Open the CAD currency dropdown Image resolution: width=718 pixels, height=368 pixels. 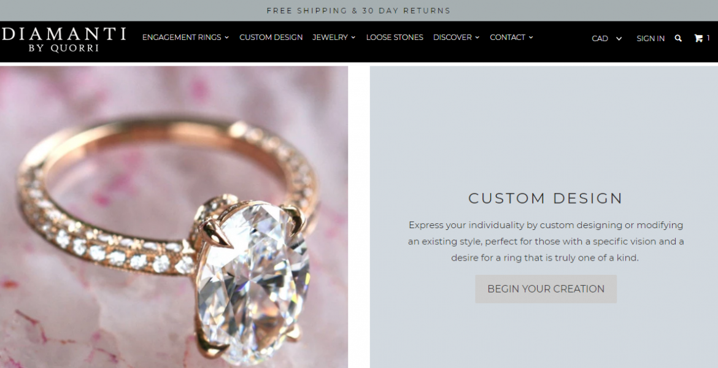(607, 39)
